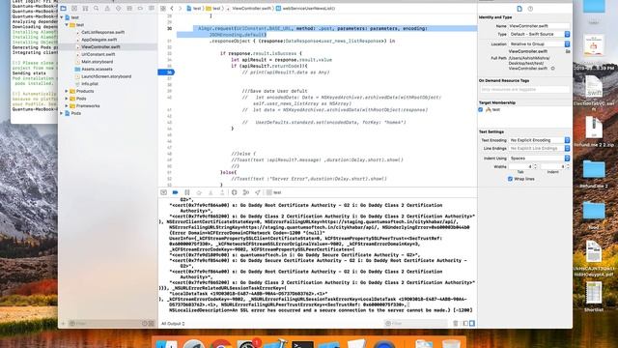Expand the Frameworks folder

(67, 106)
